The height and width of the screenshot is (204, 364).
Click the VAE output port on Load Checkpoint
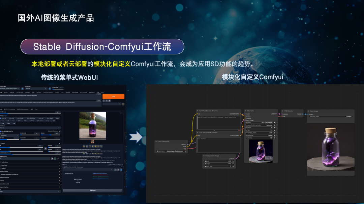[187, 149]
